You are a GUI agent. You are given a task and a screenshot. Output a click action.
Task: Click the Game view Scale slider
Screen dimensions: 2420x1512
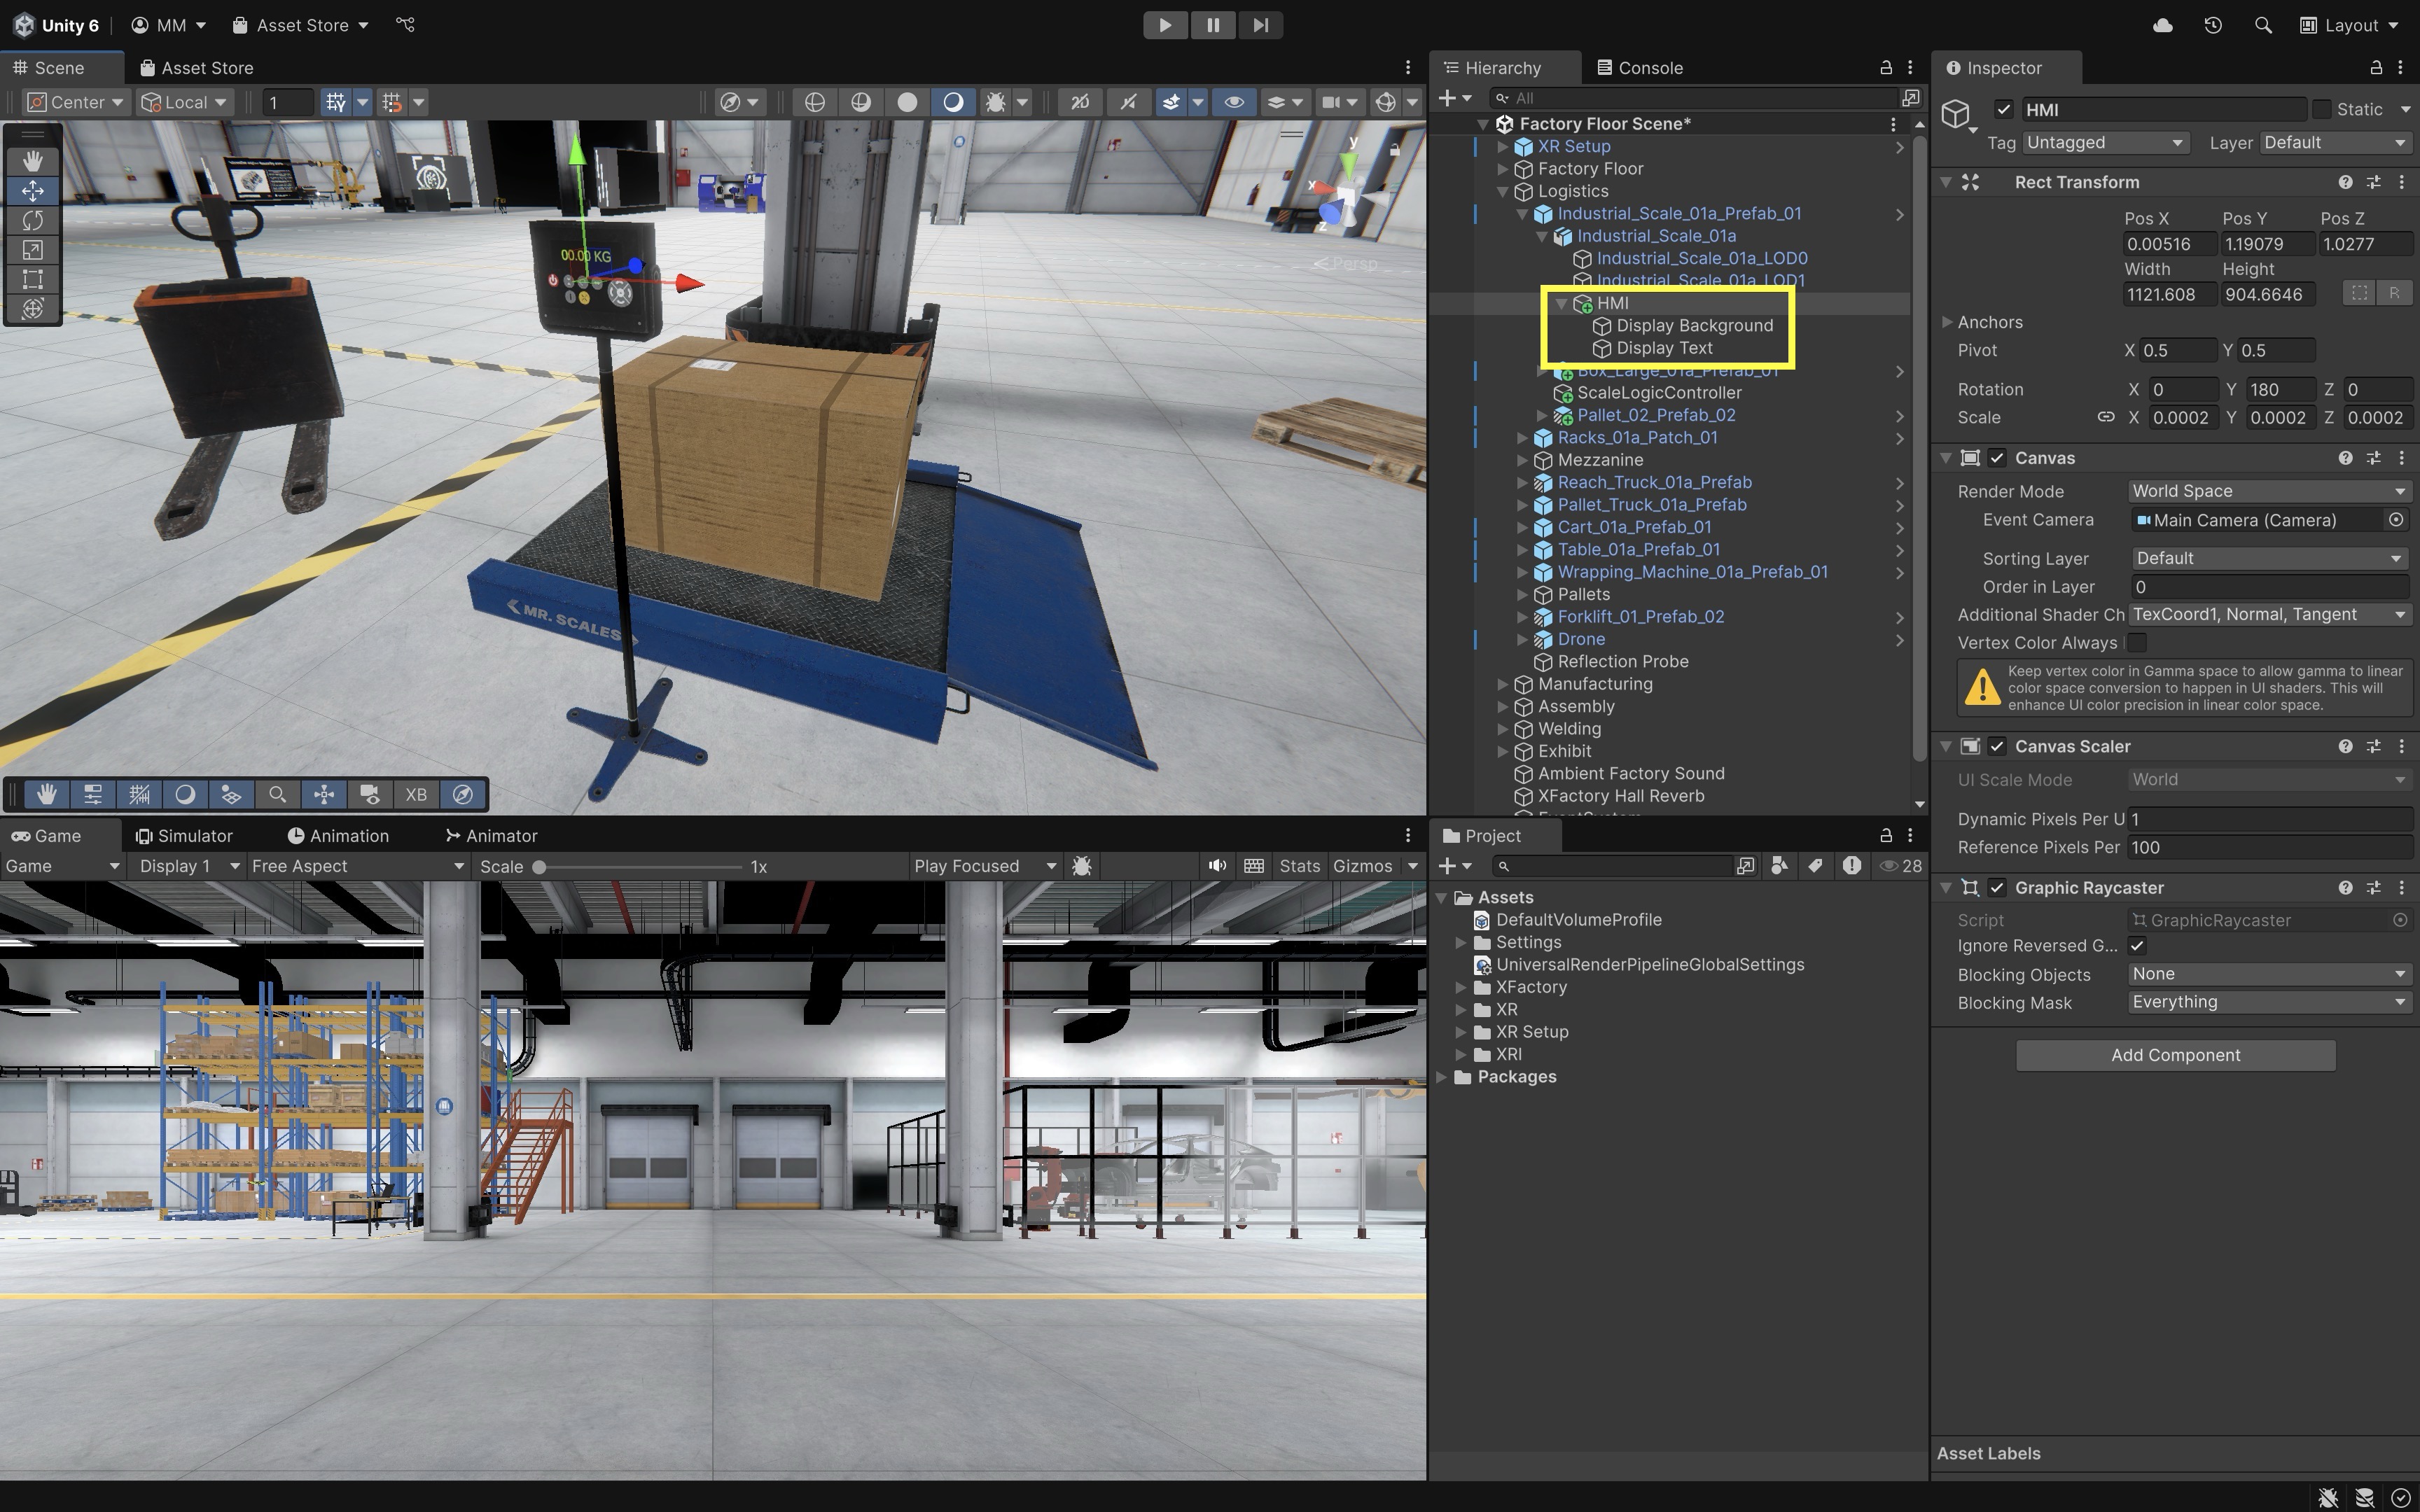[x=640, y=867]
